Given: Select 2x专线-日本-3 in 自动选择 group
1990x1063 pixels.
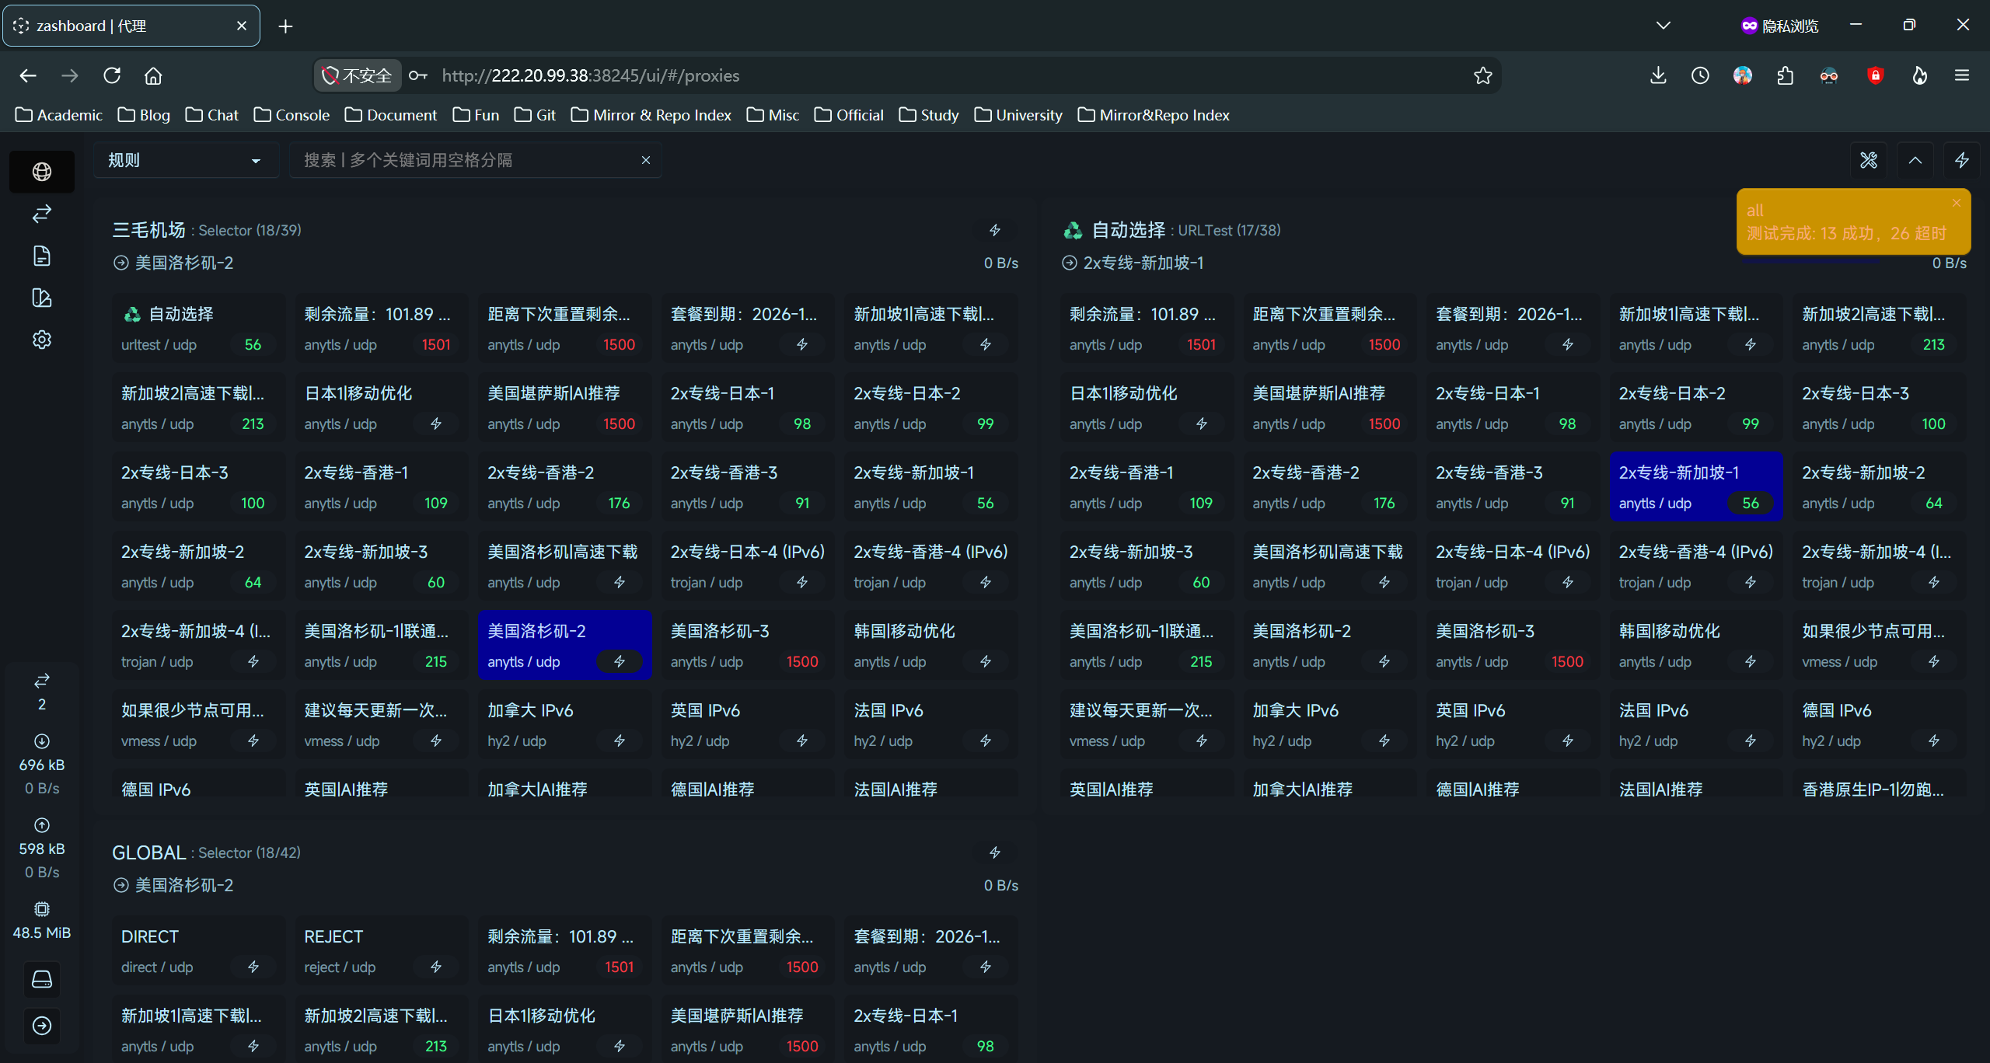Looking at the screenshot, I should 1878,407.
